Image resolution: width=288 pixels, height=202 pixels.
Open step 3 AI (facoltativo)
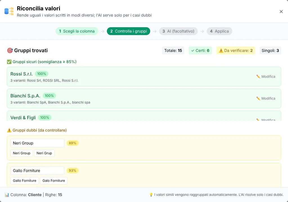178,31
